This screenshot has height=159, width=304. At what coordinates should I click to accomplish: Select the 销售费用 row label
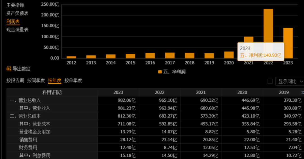[x=28, y=140]
